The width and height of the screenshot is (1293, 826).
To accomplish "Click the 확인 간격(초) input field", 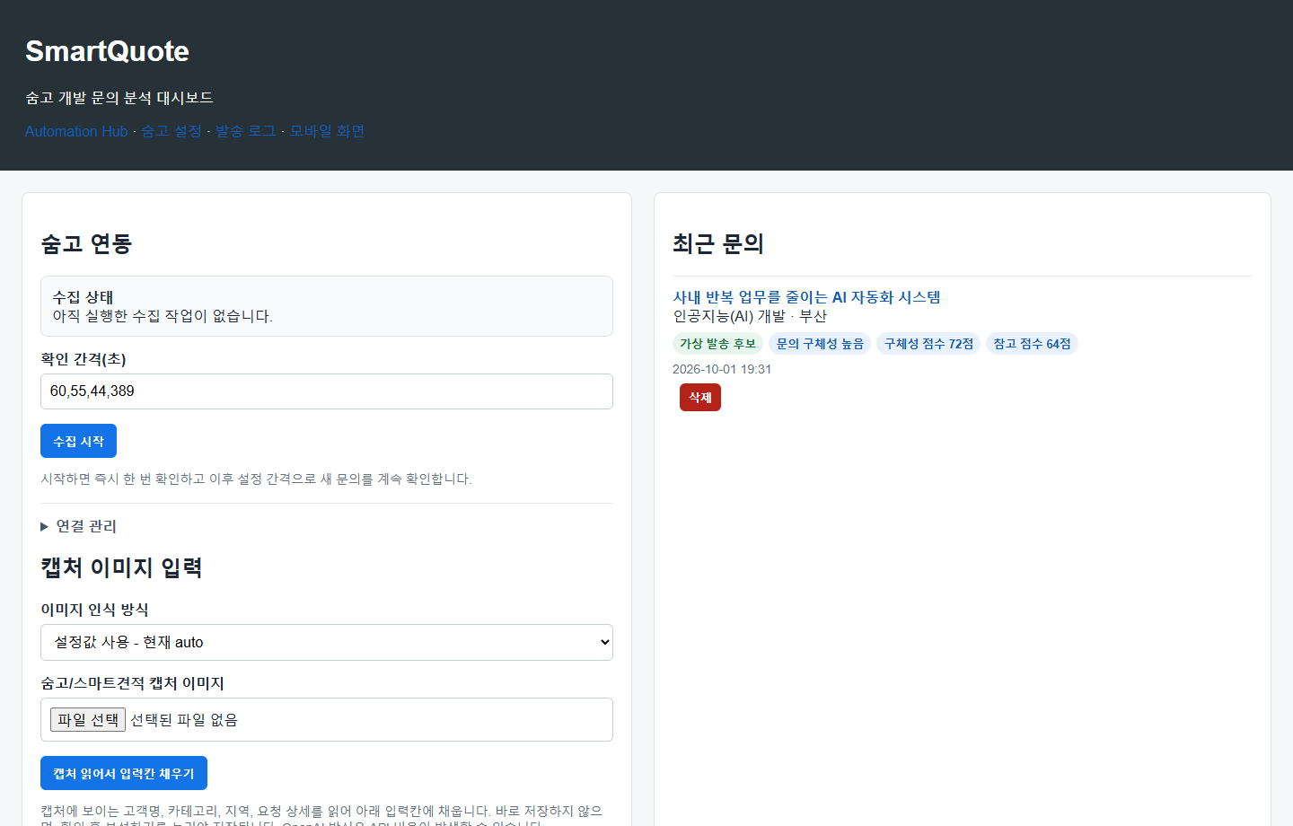I will coord(327,391).
